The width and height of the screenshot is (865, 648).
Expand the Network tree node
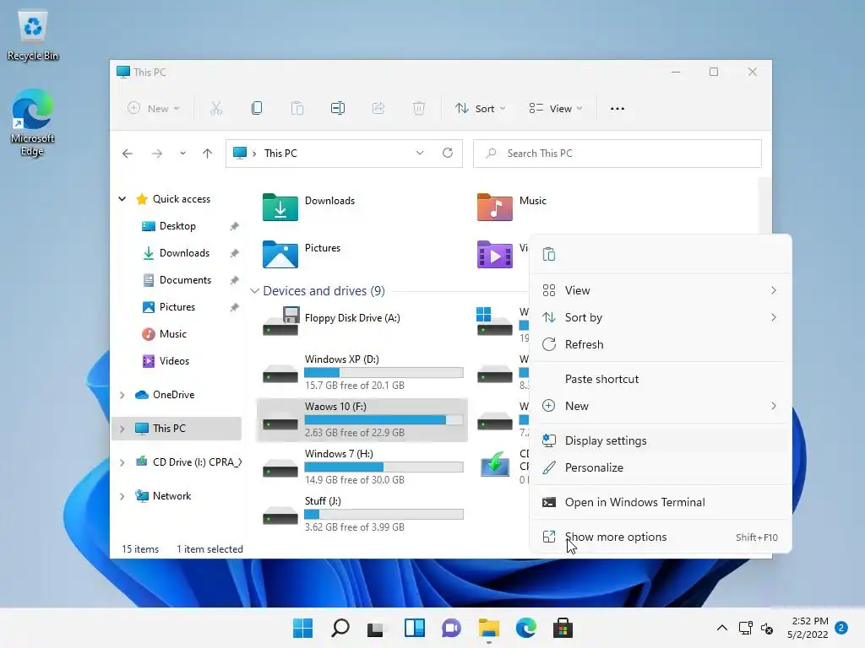[122, 496]
